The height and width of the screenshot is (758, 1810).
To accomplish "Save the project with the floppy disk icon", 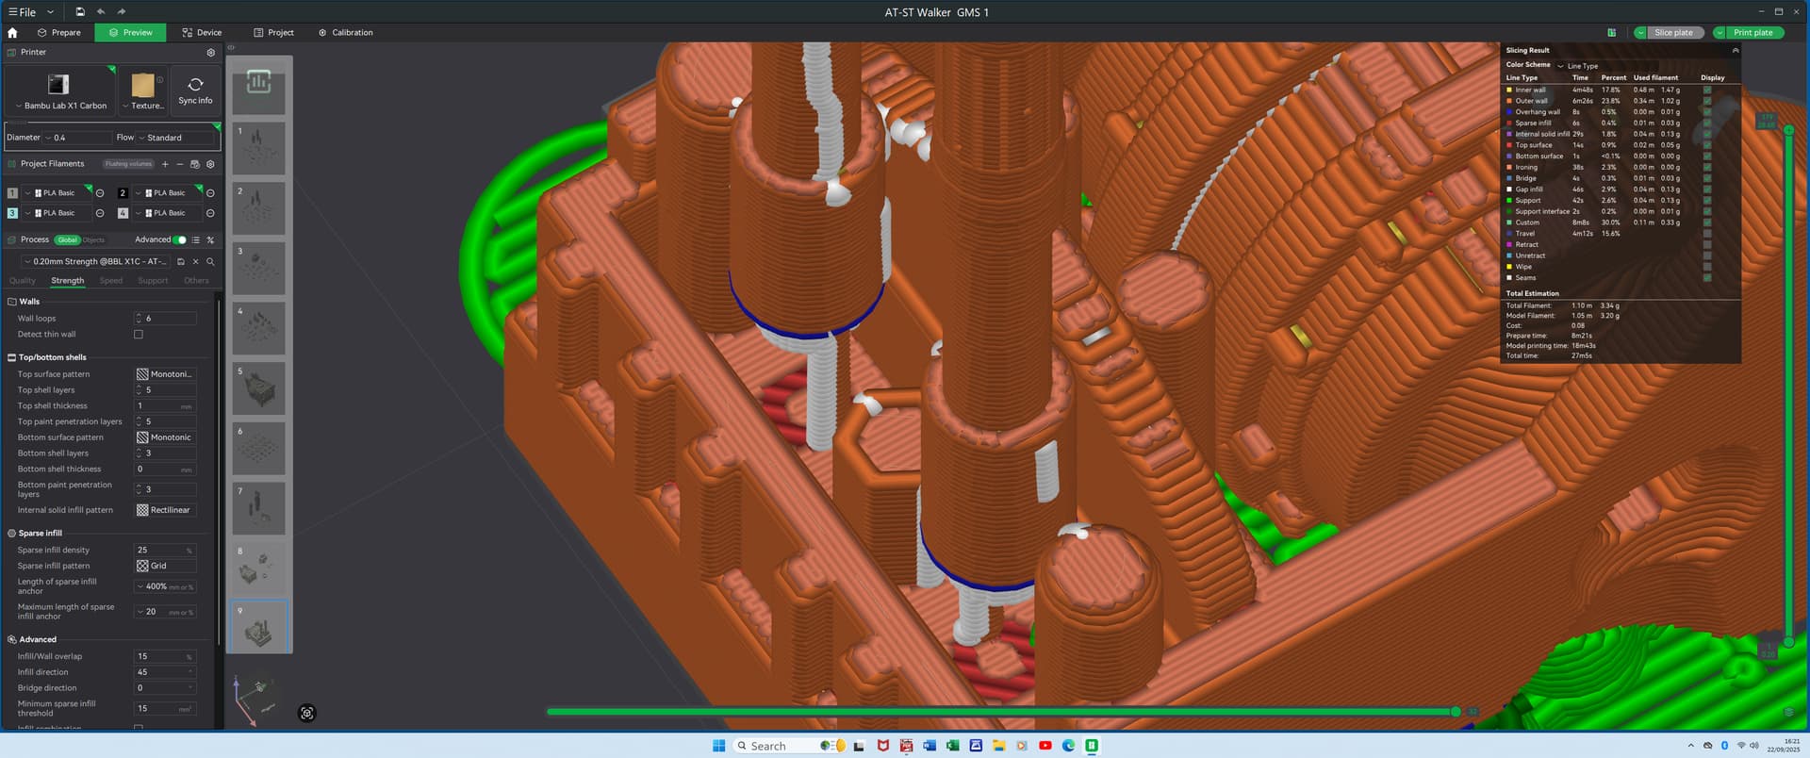I will [x=80, y=12].
